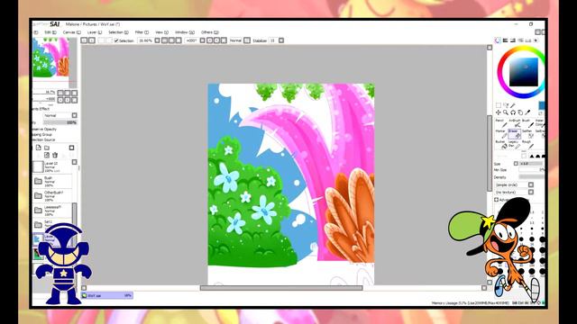Select the Pencil tool
This screenshot has width=577, height=324.
501,123
